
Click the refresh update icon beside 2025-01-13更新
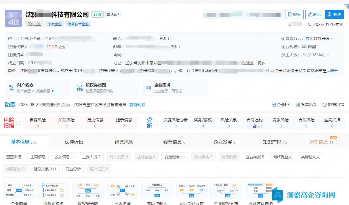[x=310, y=25]
